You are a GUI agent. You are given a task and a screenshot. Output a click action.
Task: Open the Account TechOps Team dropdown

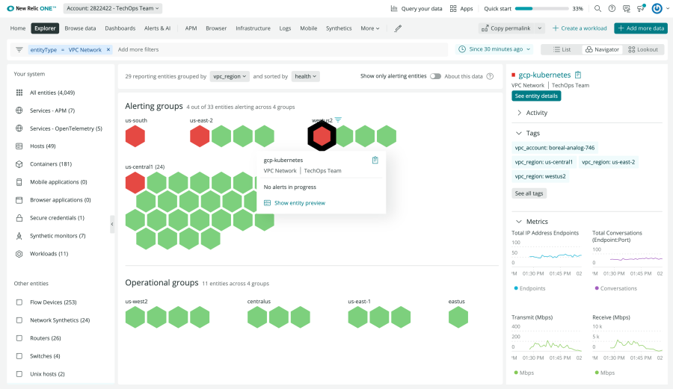[x=112, y=8]
